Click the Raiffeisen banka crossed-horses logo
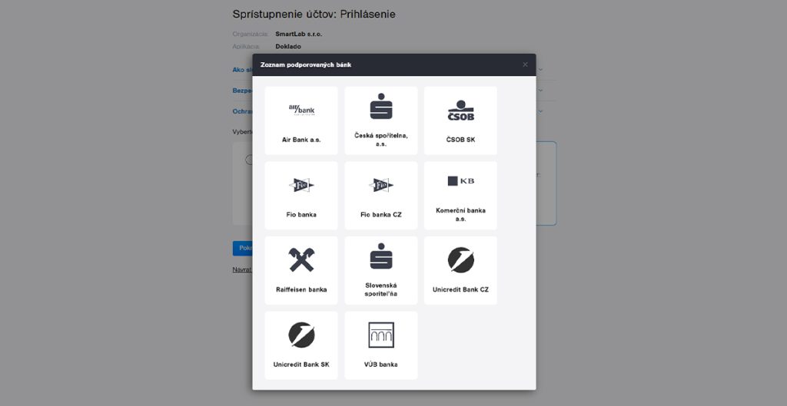The width and height of the screenshot is (787, 406). [301, 259]
